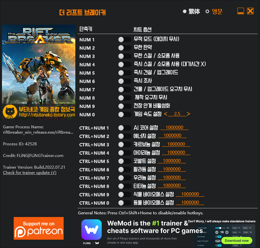
Task: Click the game speed value 2.5 field
Action: 177,114
